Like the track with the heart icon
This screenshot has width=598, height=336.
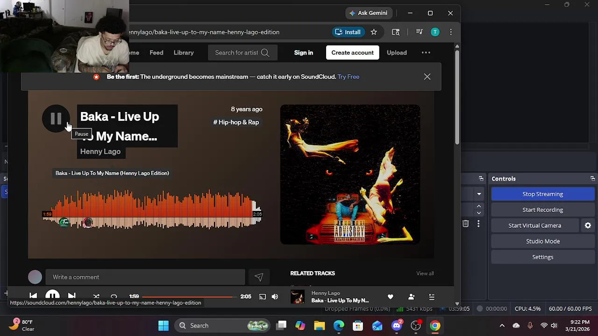pyautogui.click(x=391, y=297)
